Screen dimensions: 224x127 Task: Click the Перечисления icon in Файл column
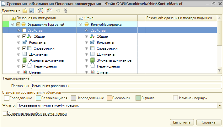tap(93, 66)
